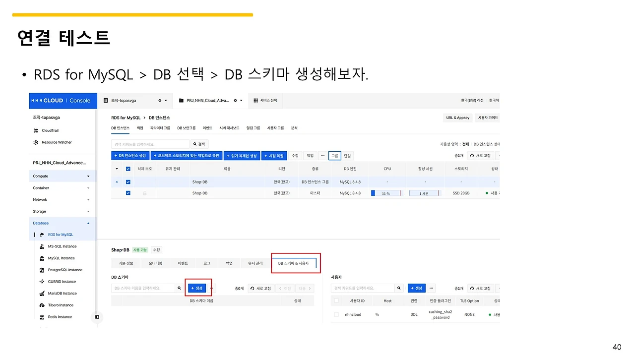Click the DB 인스턴스 생성 button
This screenshot has width=635, height=357.
pyautogui.click(x=130, y=155)
